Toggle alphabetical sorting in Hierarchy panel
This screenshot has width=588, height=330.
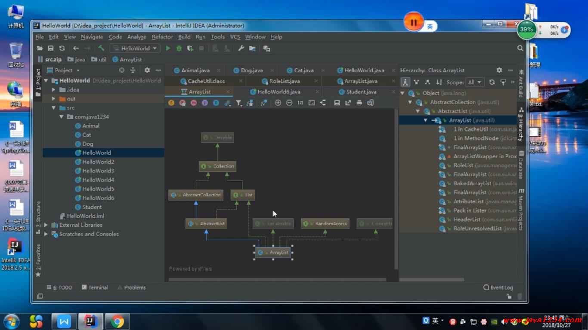click(439, 82)
